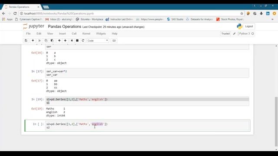Restart the kernel icon
This screenshot has width=278, height=156.
click(83, 40)
